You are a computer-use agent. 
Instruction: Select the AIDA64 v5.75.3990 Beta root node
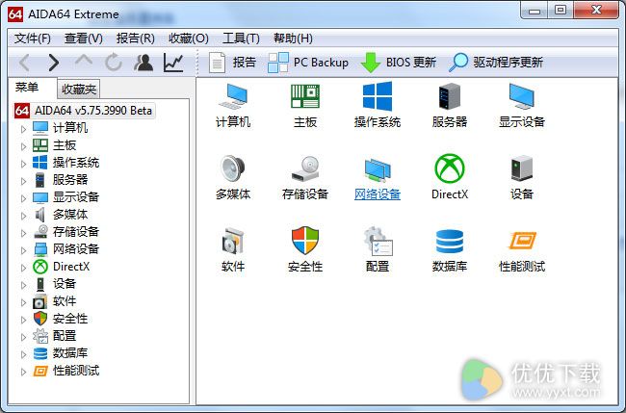[85, 111]
